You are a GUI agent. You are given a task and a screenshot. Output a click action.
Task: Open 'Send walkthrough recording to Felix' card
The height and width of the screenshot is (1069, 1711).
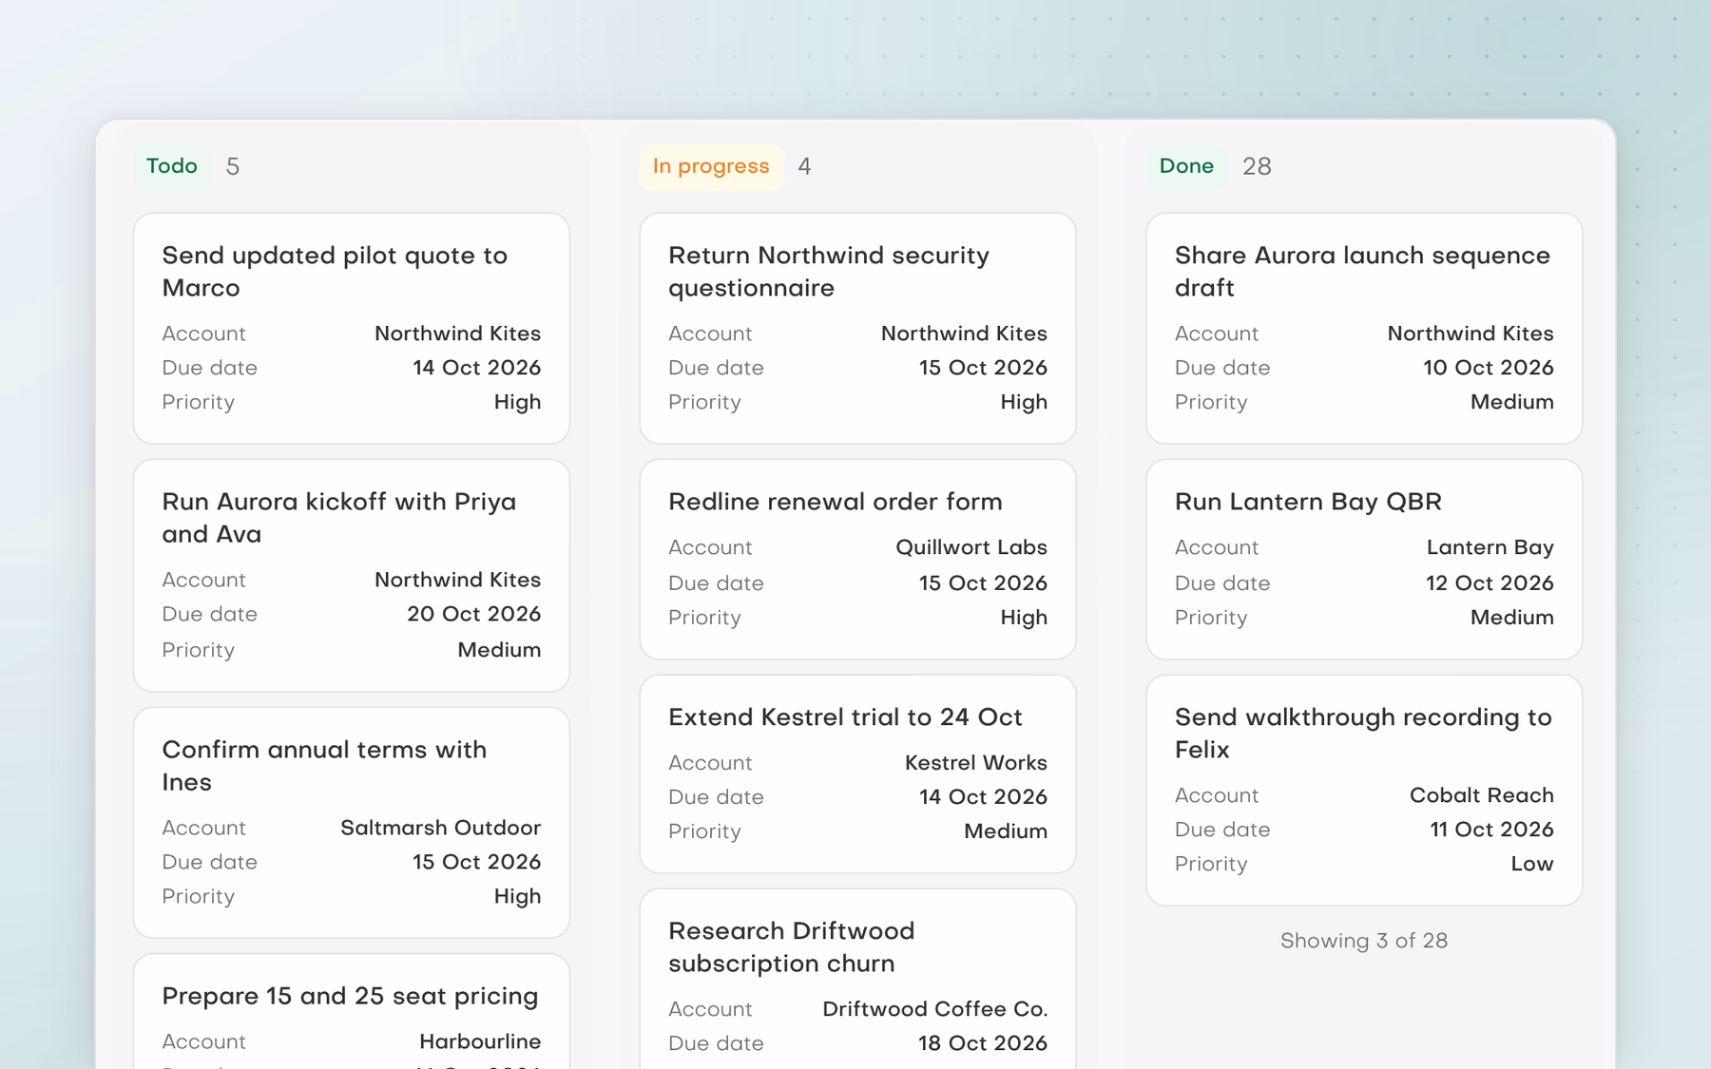coord(1364,791)
